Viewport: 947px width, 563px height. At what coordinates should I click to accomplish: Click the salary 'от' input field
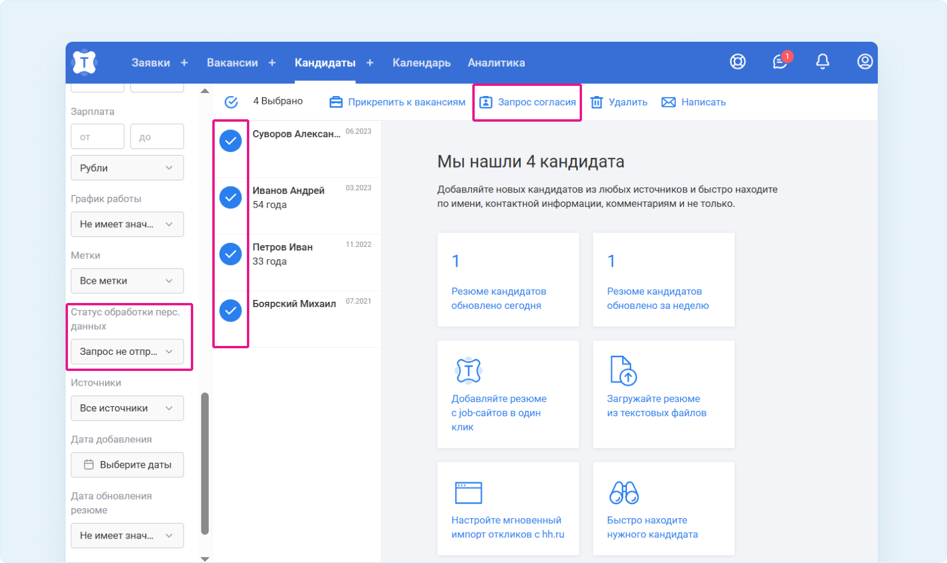coord(97,137)
